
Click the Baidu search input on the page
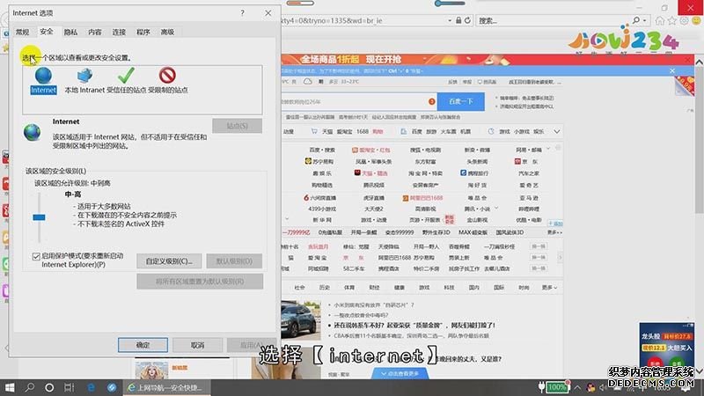(357, 101)
